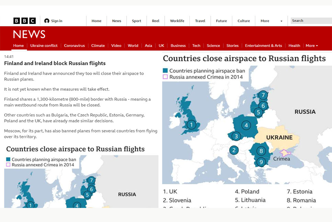This screenshot has height=222, width=332.
Task: Open Sport section
Action: point(136,21)
